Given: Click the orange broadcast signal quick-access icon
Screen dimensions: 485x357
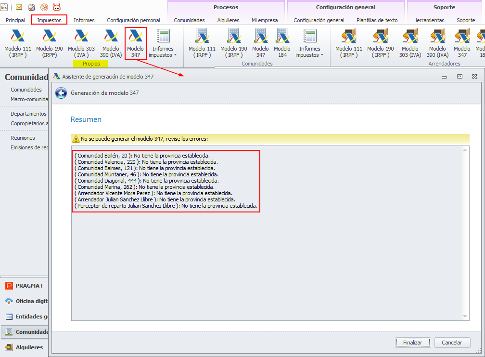Looking at the screenshot, I should click(x=44, y=7).
